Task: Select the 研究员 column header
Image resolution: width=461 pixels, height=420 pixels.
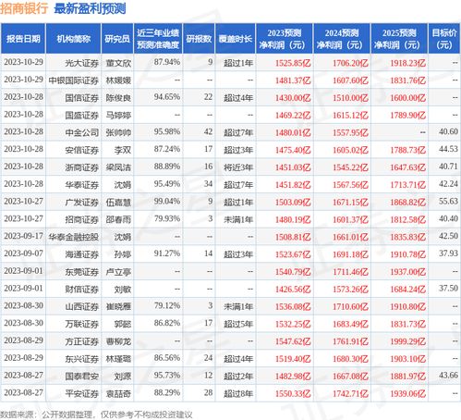Action: point(117,39)
